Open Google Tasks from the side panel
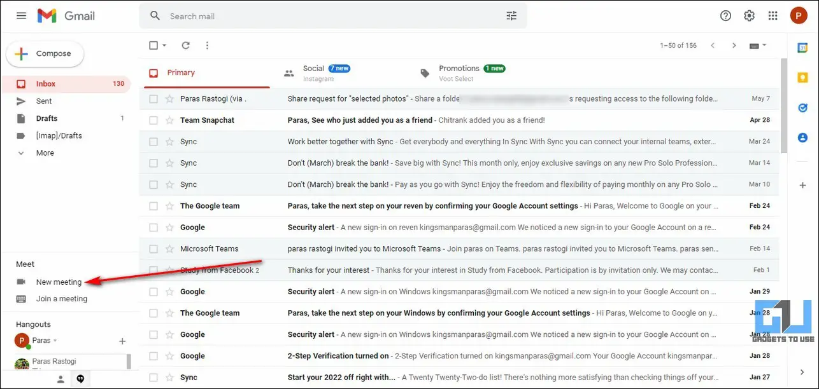The width and height of the screenshot is (819, 389). tap(802, 107)
